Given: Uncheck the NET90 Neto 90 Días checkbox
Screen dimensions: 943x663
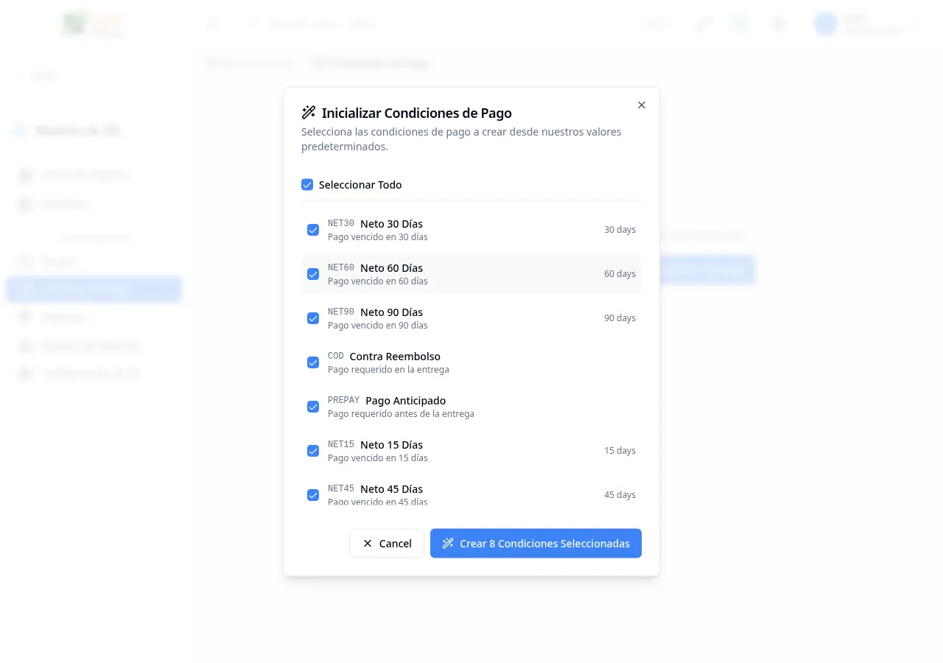Looking at the screenshot, I should tap(313, 318).
